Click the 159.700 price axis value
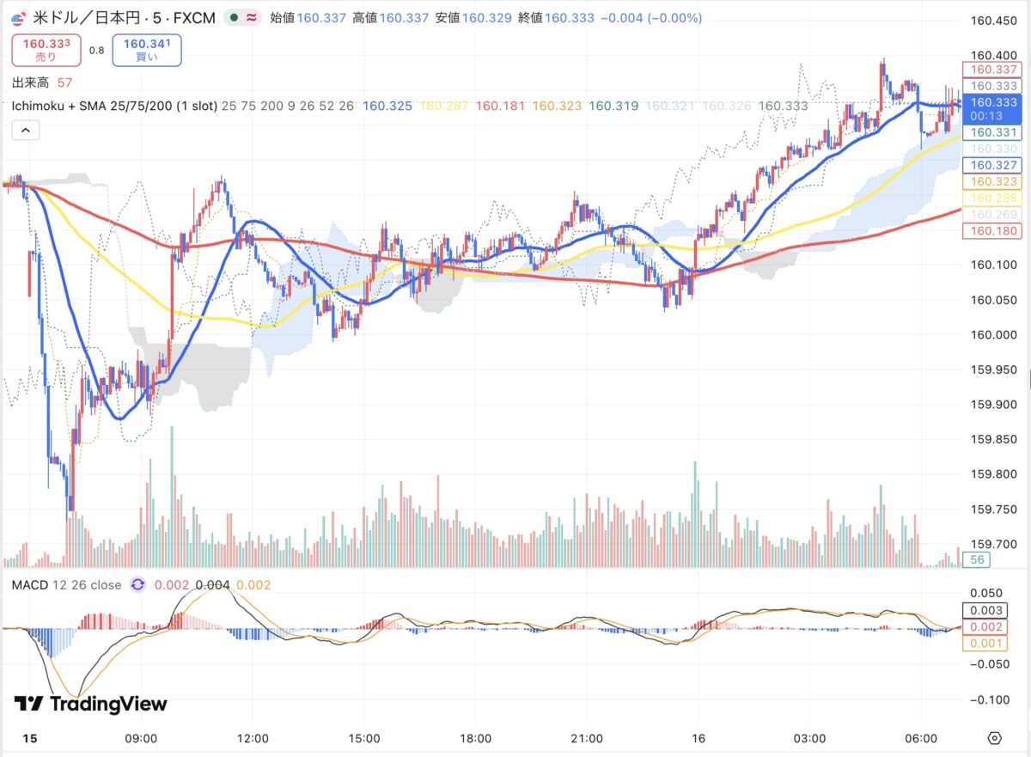Viewport: 1031px width, 757px height. [x=993, y=544]
